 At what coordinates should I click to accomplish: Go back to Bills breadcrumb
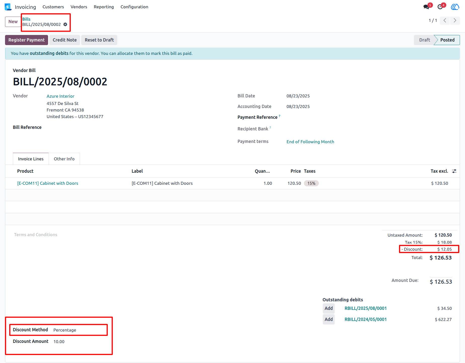point(26,19)
